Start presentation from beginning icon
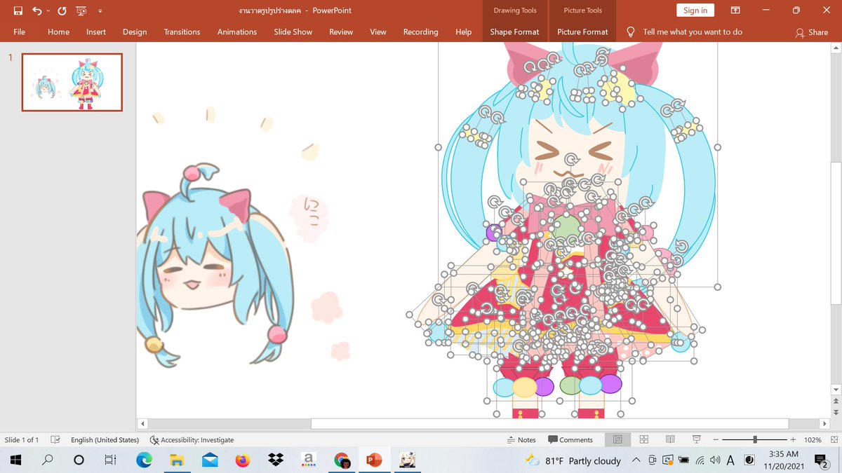842x473 pixels. pos(81,11)
